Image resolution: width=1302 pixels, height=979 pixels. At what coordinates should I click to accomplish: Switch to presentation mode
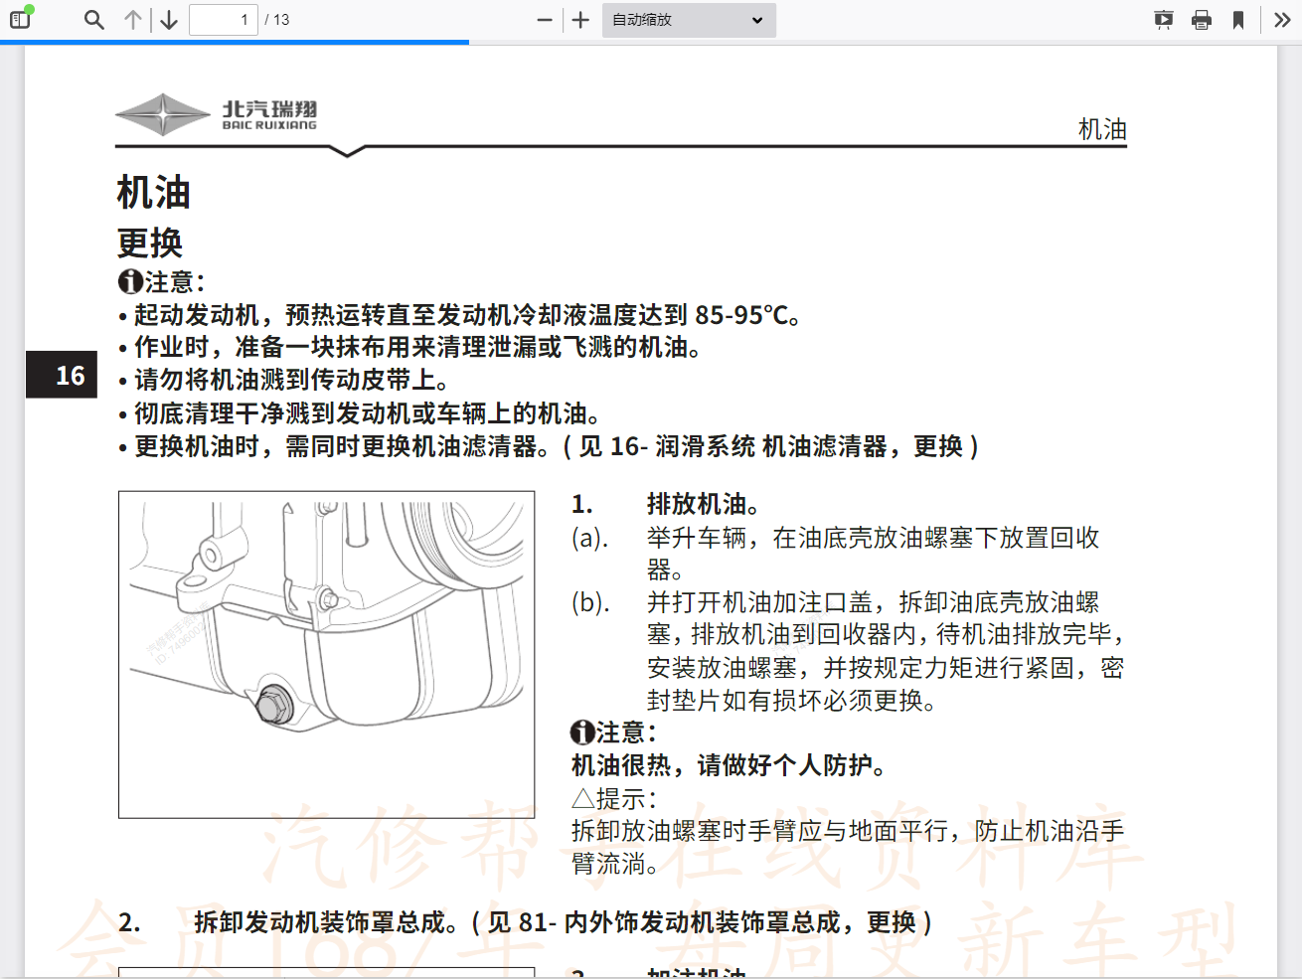click(1162, 19)
